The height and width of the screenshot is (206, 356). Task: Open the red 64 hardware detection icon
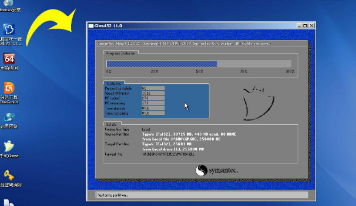tap(9, 59)
